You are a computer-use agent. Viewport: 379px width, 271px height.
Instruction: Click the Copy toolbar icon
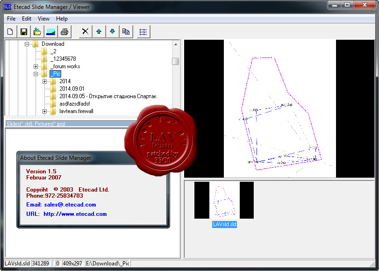tap(126, 32)
